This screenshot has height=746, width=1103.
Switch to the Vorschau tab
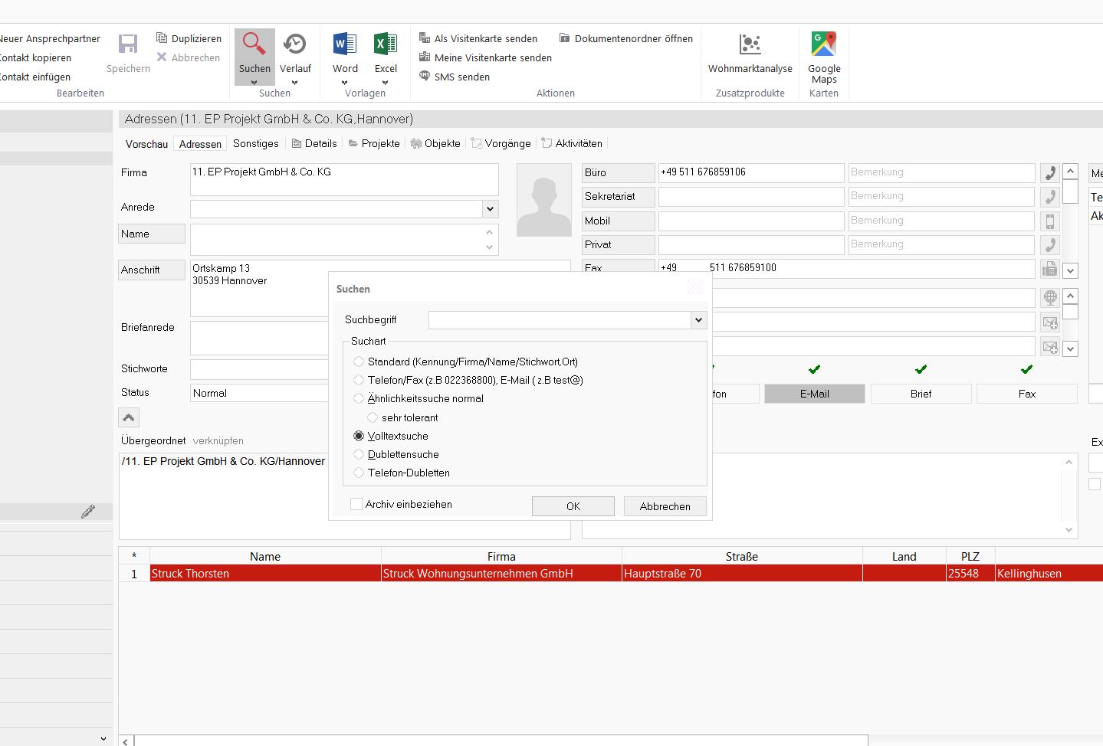point(146,144)
